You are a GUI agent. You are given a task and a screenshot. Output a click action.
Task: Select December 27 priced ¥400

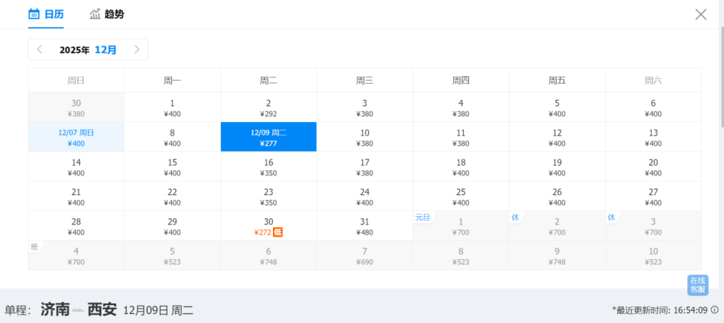(653, 197)
